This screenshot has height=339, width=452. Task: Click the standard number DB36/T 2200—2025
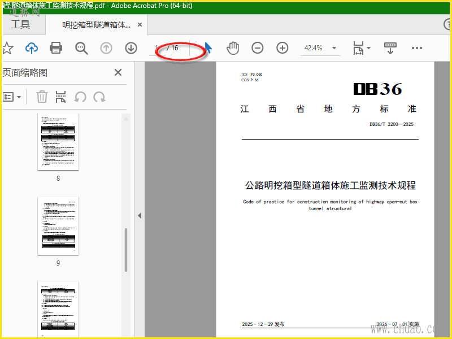(392, 124)
